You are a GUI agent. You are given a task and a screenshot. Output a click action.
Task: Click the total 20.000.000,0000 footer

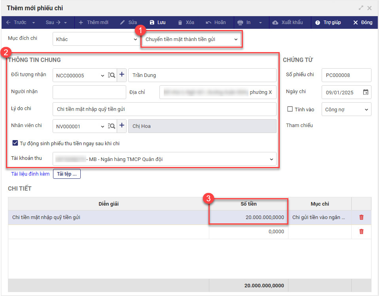tap(264, 285)
